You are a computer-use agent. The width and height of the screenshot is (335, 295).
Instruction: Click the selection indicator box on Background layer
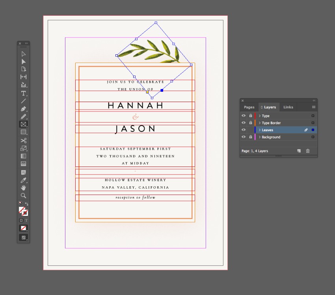coord(313,137)
